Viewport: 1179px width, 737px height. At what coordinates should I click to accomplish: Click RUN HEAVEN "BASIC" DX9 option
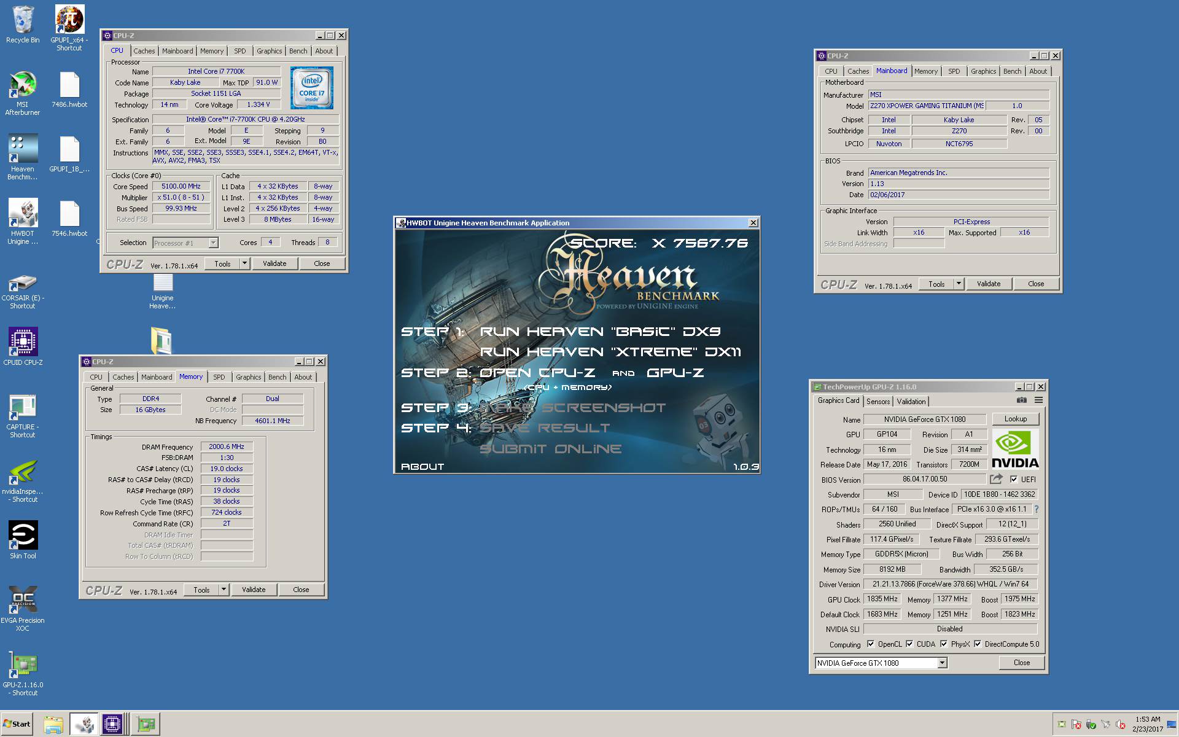pyautogui.click(x=600, y=332)
